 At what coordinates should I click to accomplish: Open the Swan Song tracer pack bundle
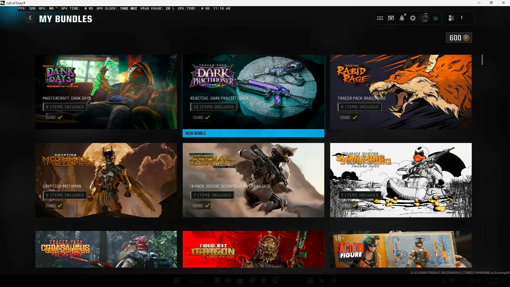tap(401, 180)
